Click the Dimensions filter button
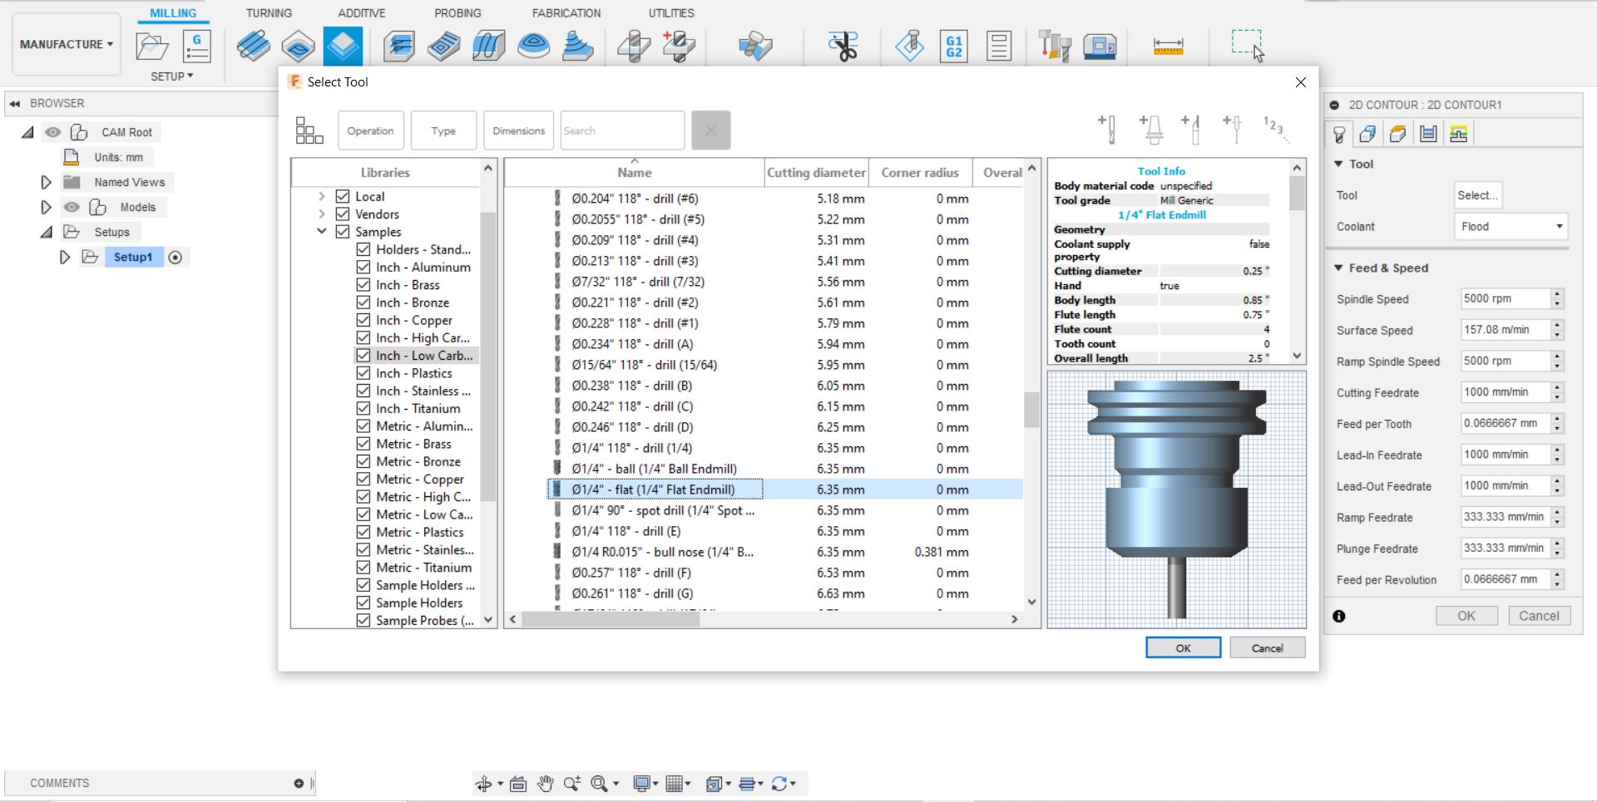 tap(518, 130)
